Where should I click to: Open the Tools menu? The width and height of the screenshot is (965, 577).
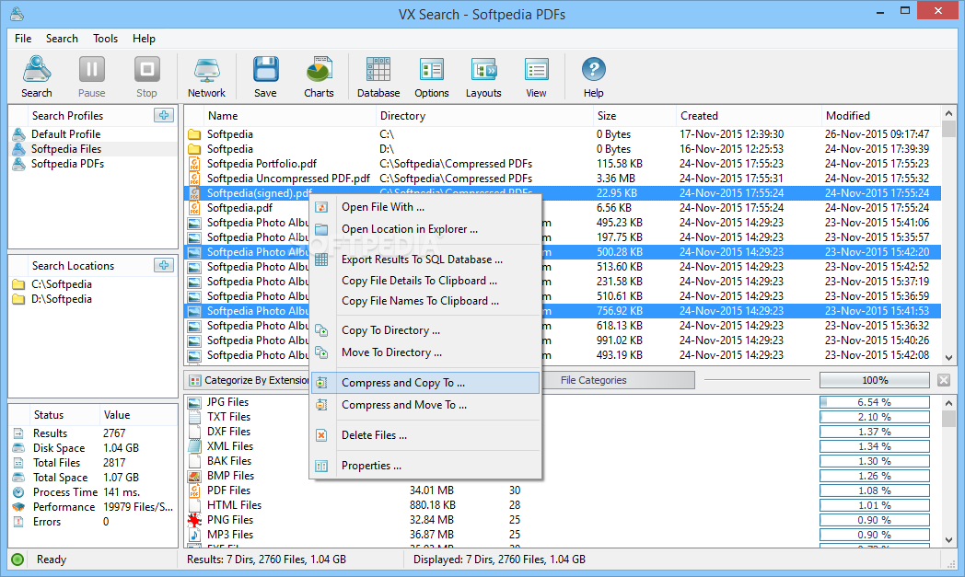pyautogui.click(x=105, y=38)
